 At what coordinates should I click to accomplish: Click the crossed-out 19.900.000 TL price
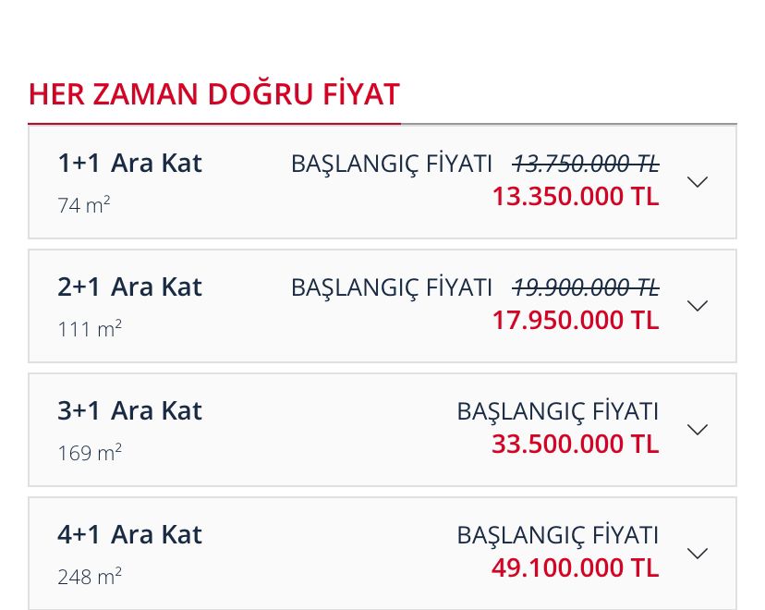point(586,288)
